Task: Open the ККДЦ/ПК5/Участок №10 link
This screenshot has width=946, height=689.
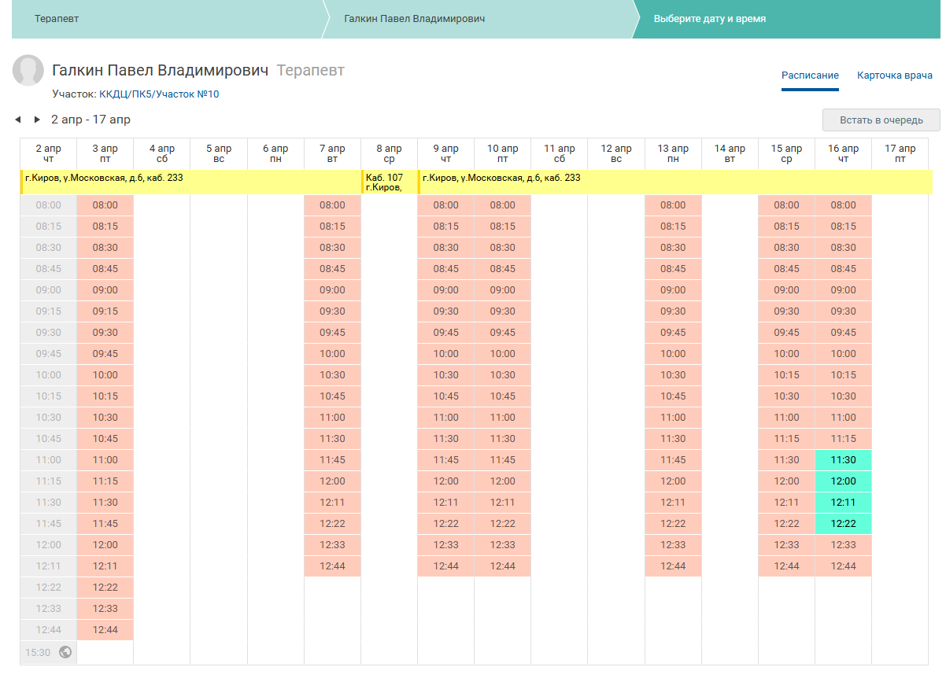Action: [159, 94]
